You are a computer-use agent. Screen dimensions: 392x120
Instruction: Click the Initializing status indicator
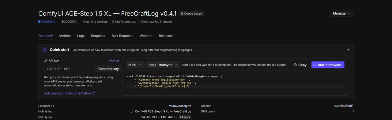(x=47, y=22)
